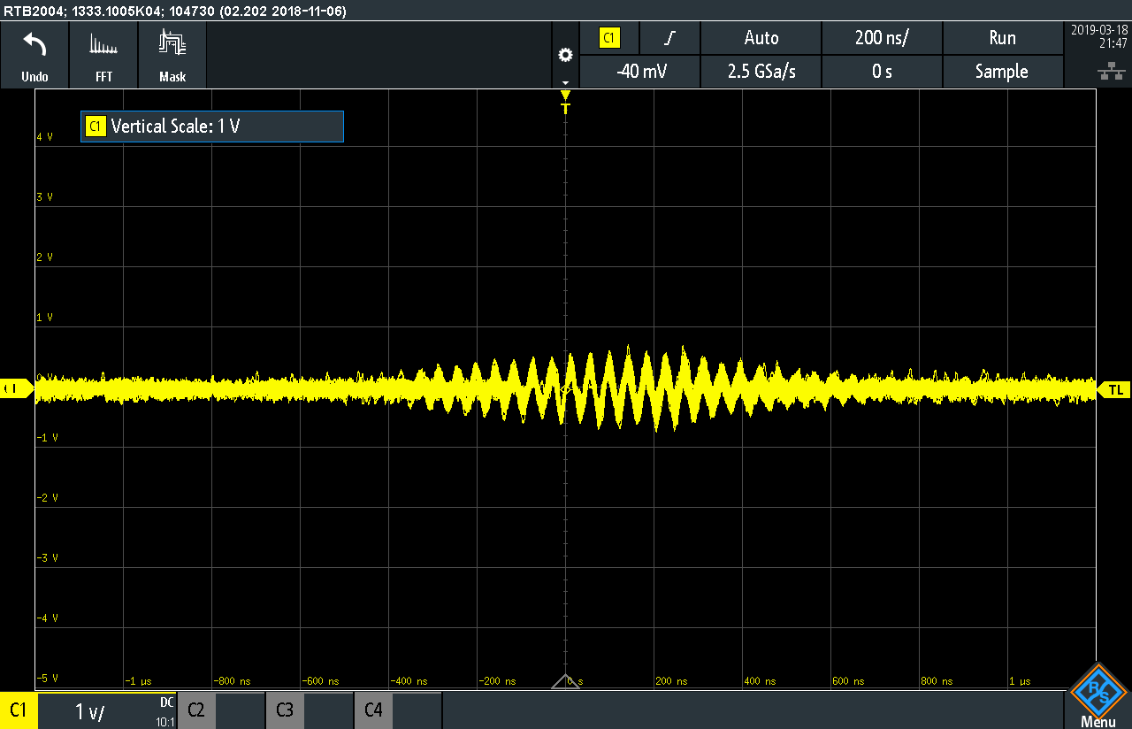The height and width of the screenshot is (729, 1132).
Task: Click the Vertical Scale: 1 V field
Action: 212,127
